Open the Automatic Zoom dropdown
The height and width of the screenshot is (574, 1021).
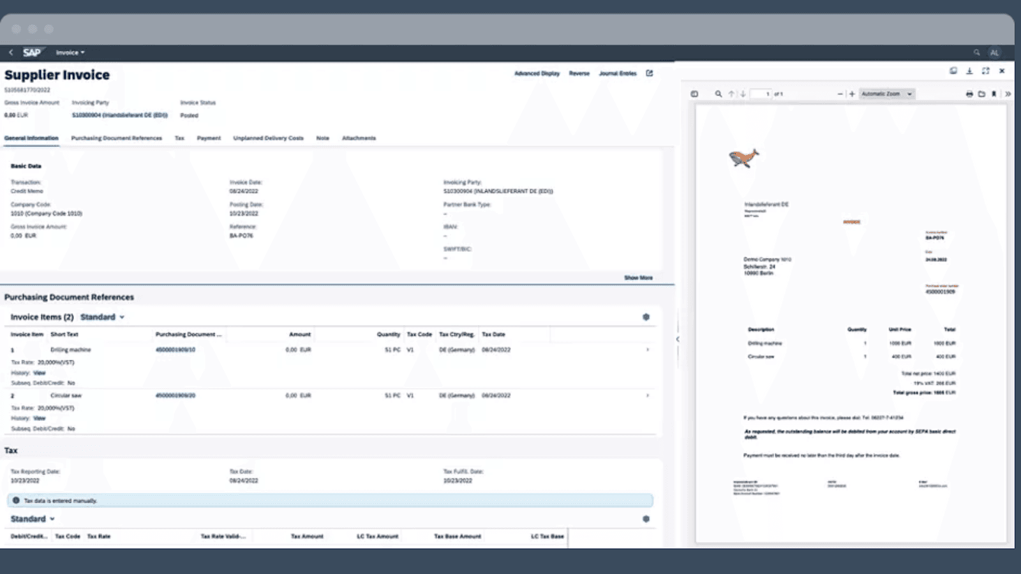coord(887,94)
